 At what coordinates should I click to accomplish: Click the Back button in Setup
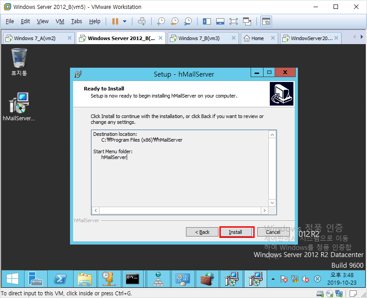coord(202,232)
